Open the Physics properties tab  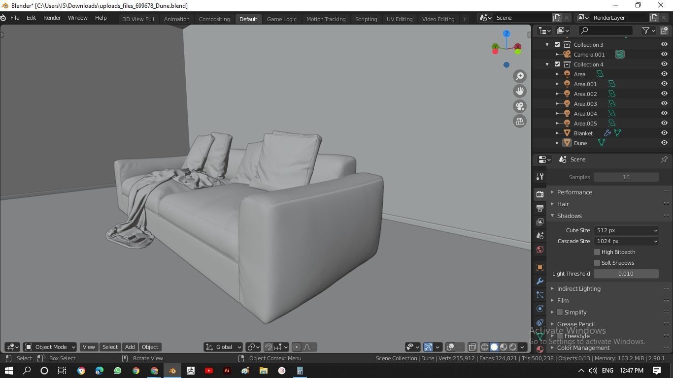coord(540,308)
